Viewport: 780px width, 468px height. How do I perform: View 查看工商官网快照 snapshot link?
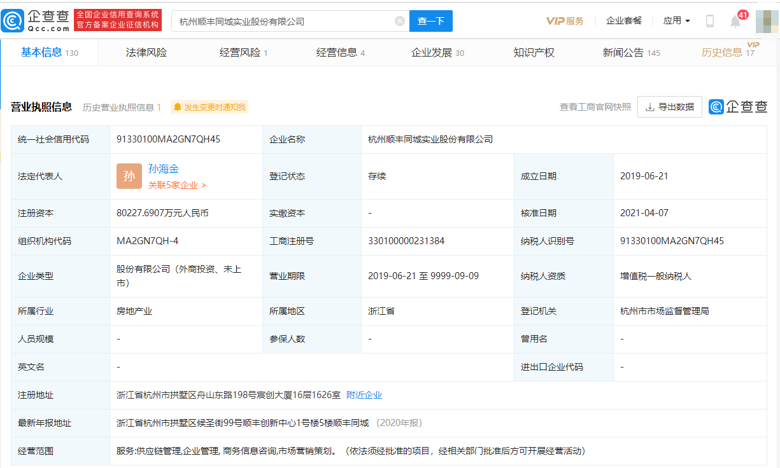tap(595, 107)
